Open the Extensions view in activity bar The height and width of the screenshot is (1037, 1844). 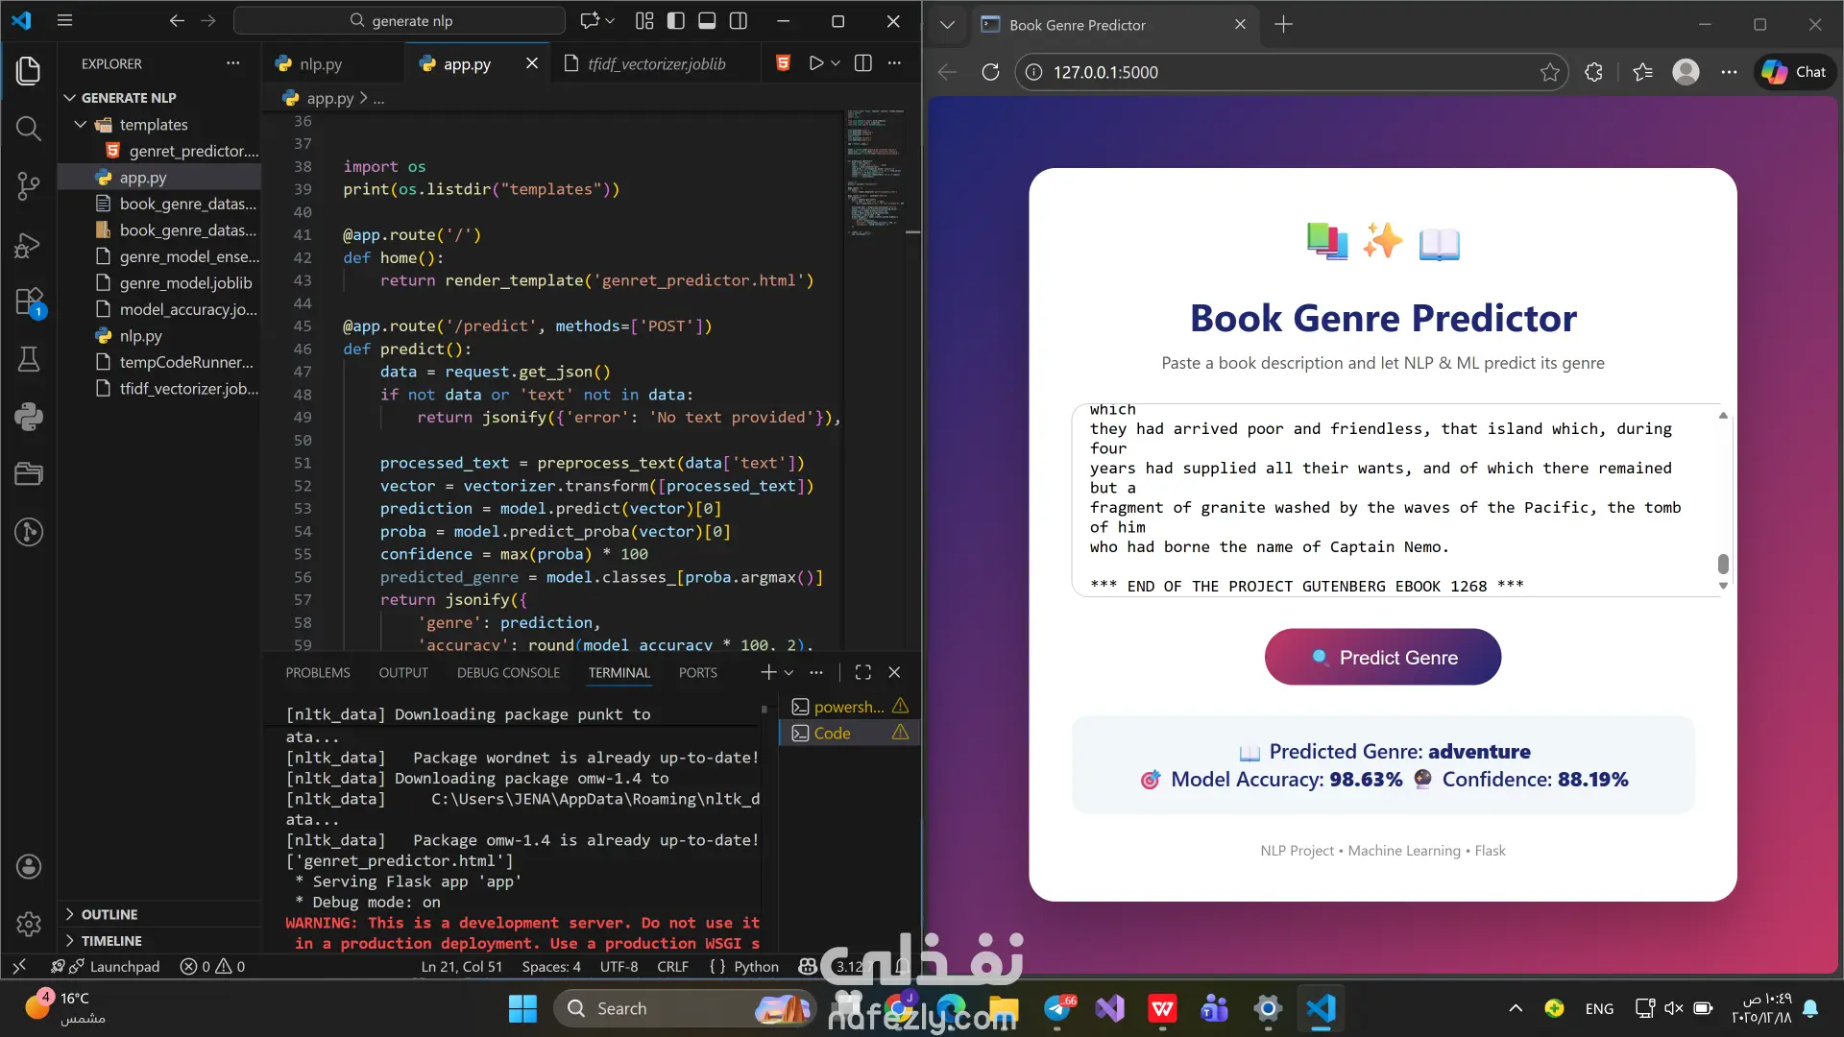pyautogui.click(x=29, y=301)
